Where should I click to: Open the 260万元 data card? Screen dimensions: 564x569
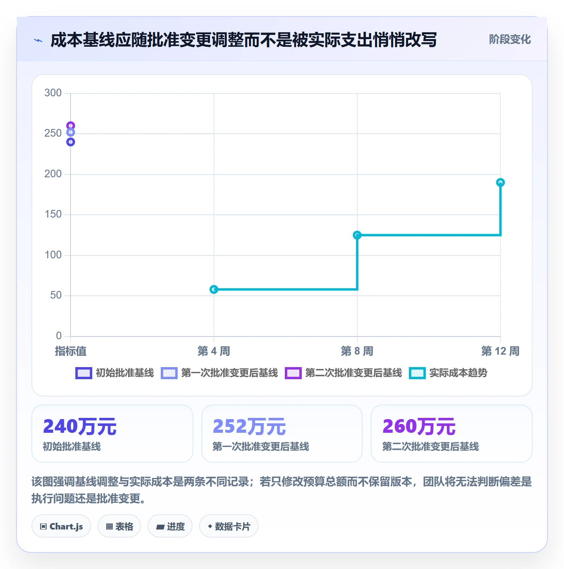click(x=452, y=434)
